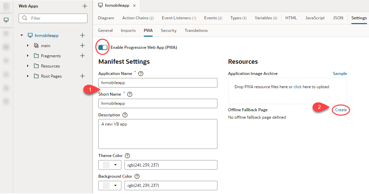Open the Translations settings subtab
The image size is (369, 194).
click(x=196, y=31)
